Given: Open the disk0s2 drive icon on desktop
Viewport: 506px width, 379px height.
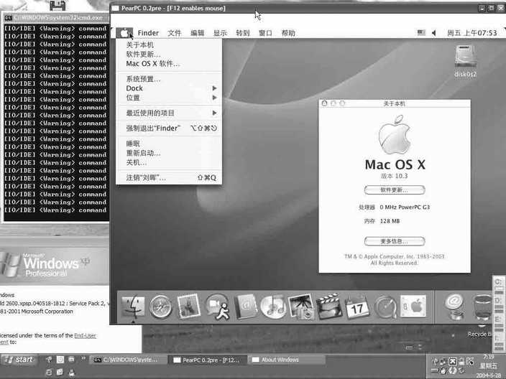Looking at the screenshot, I should coord(465,57).
